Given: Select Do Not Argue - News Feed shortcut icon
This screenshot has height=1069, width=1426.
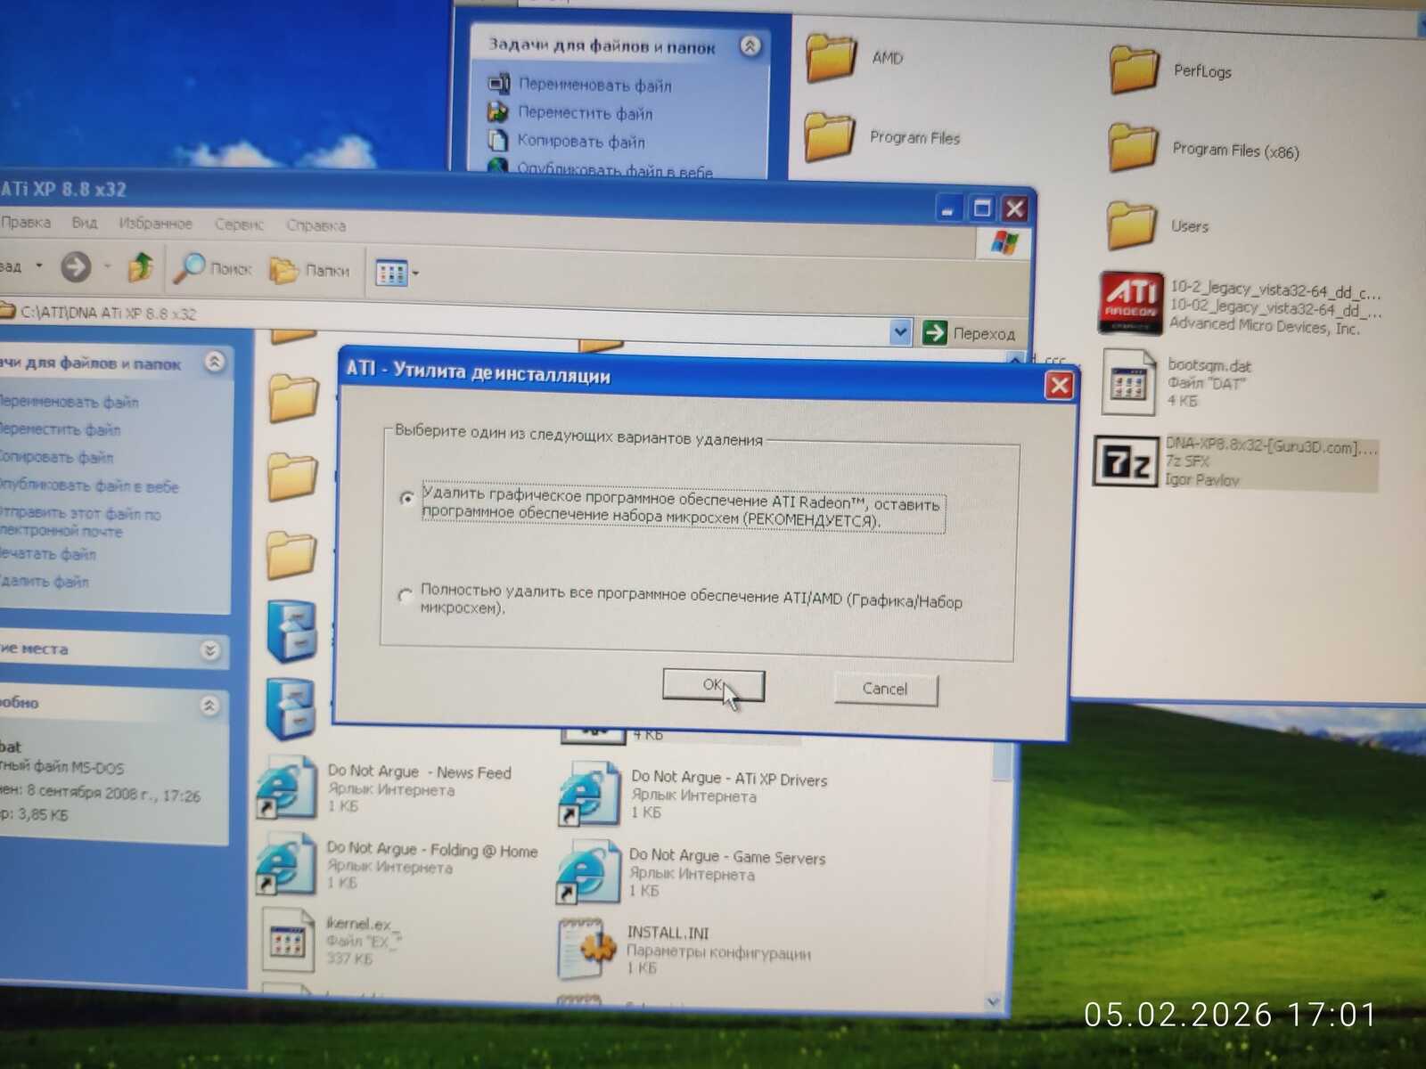Looking at the screenshot, I should pos(286,787).
